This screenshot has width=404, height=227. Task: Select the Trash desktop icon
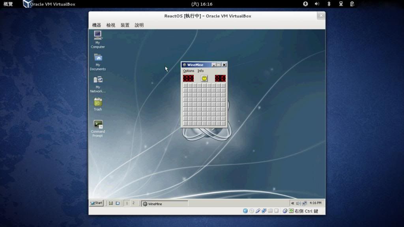tap(98, 104)
